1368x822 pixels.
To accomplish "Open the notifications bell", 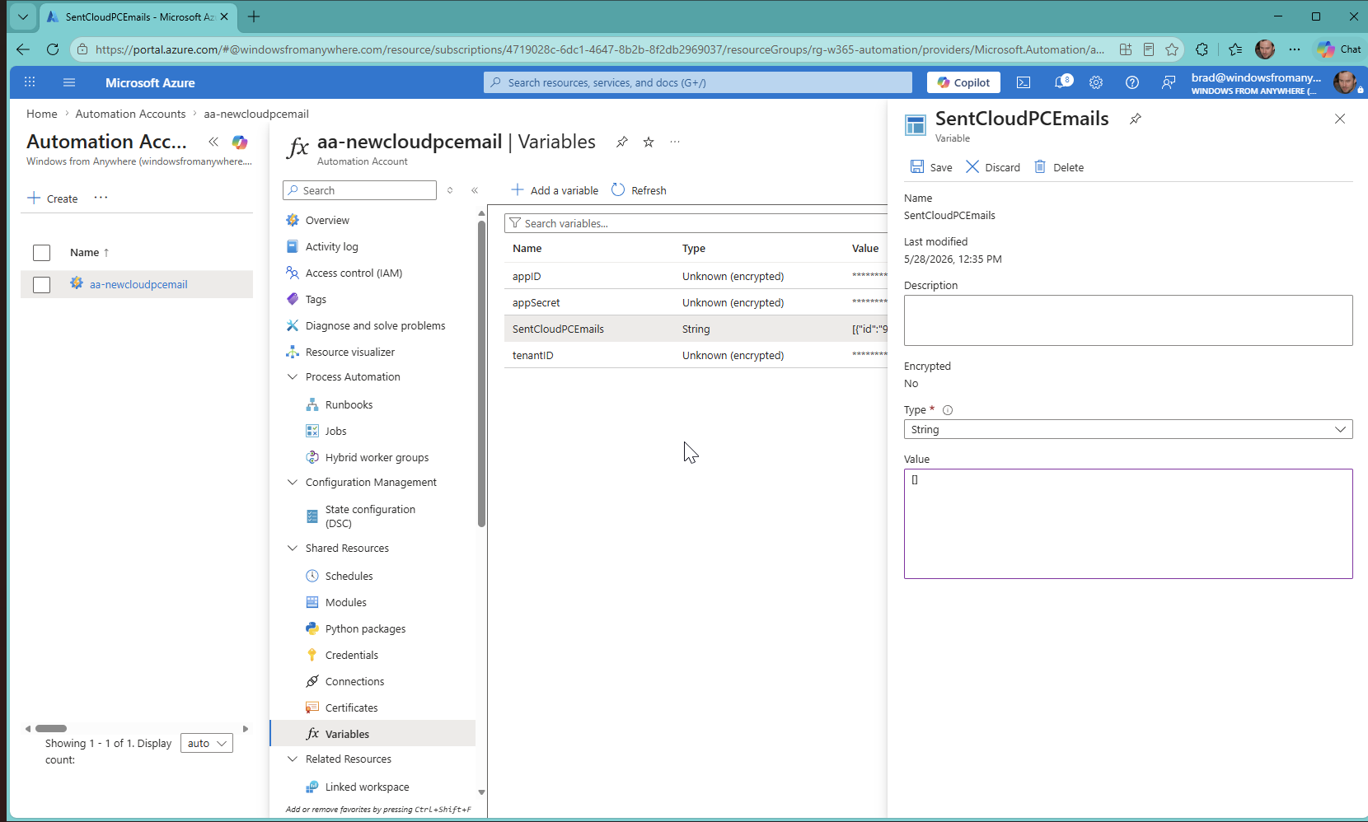I will point(1062,82).
